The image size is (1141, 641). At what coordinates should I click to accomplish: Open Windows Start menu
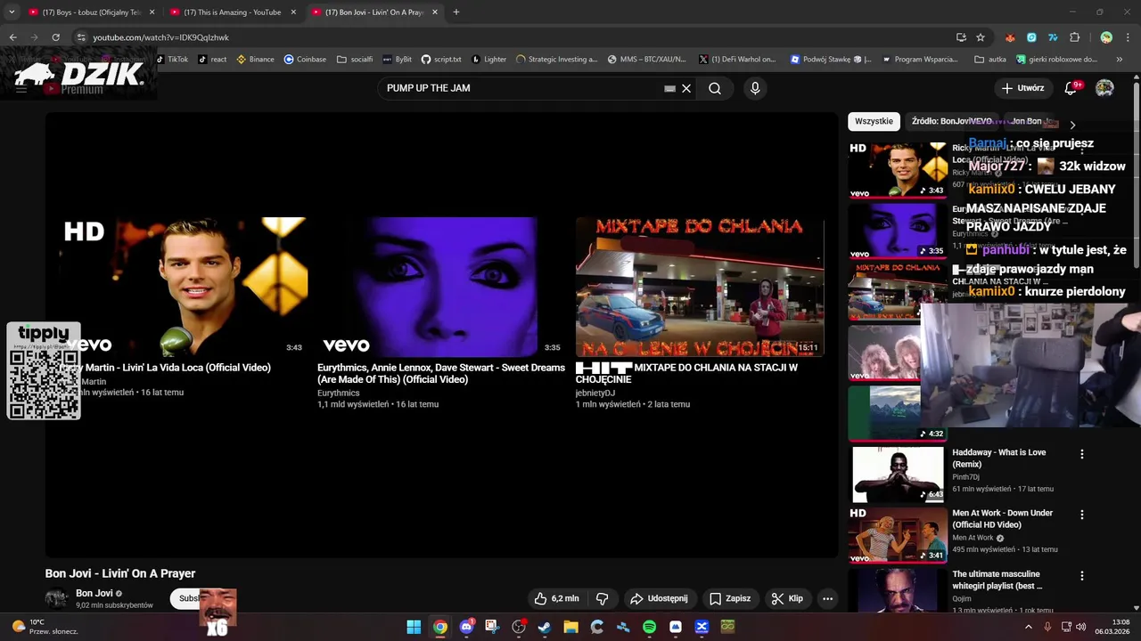(414, 627)
